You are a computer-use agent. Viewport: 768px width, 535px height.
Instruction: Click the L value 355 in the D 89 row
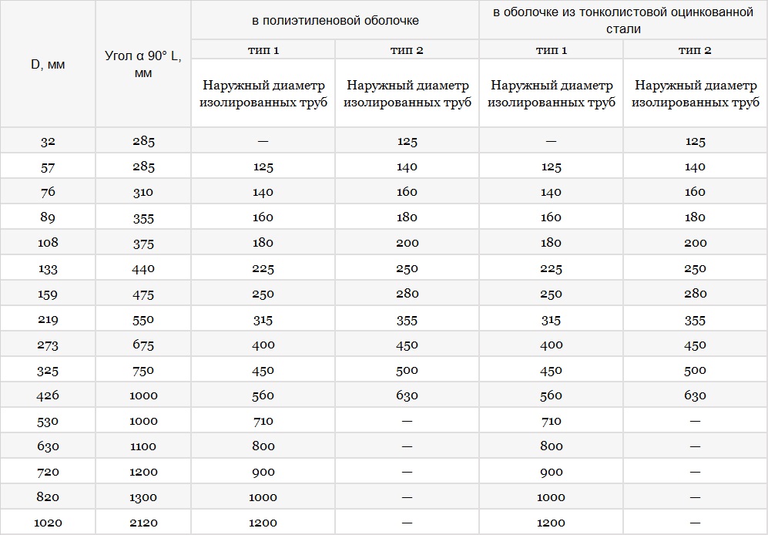point(143,217)
